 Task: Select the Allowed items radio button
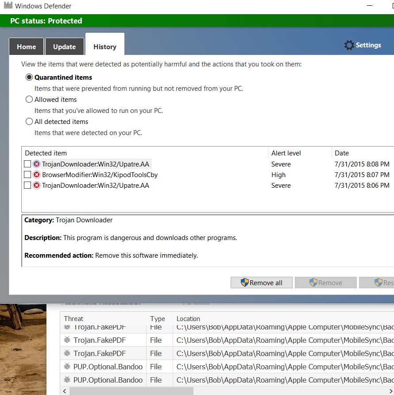click(29, 99)
